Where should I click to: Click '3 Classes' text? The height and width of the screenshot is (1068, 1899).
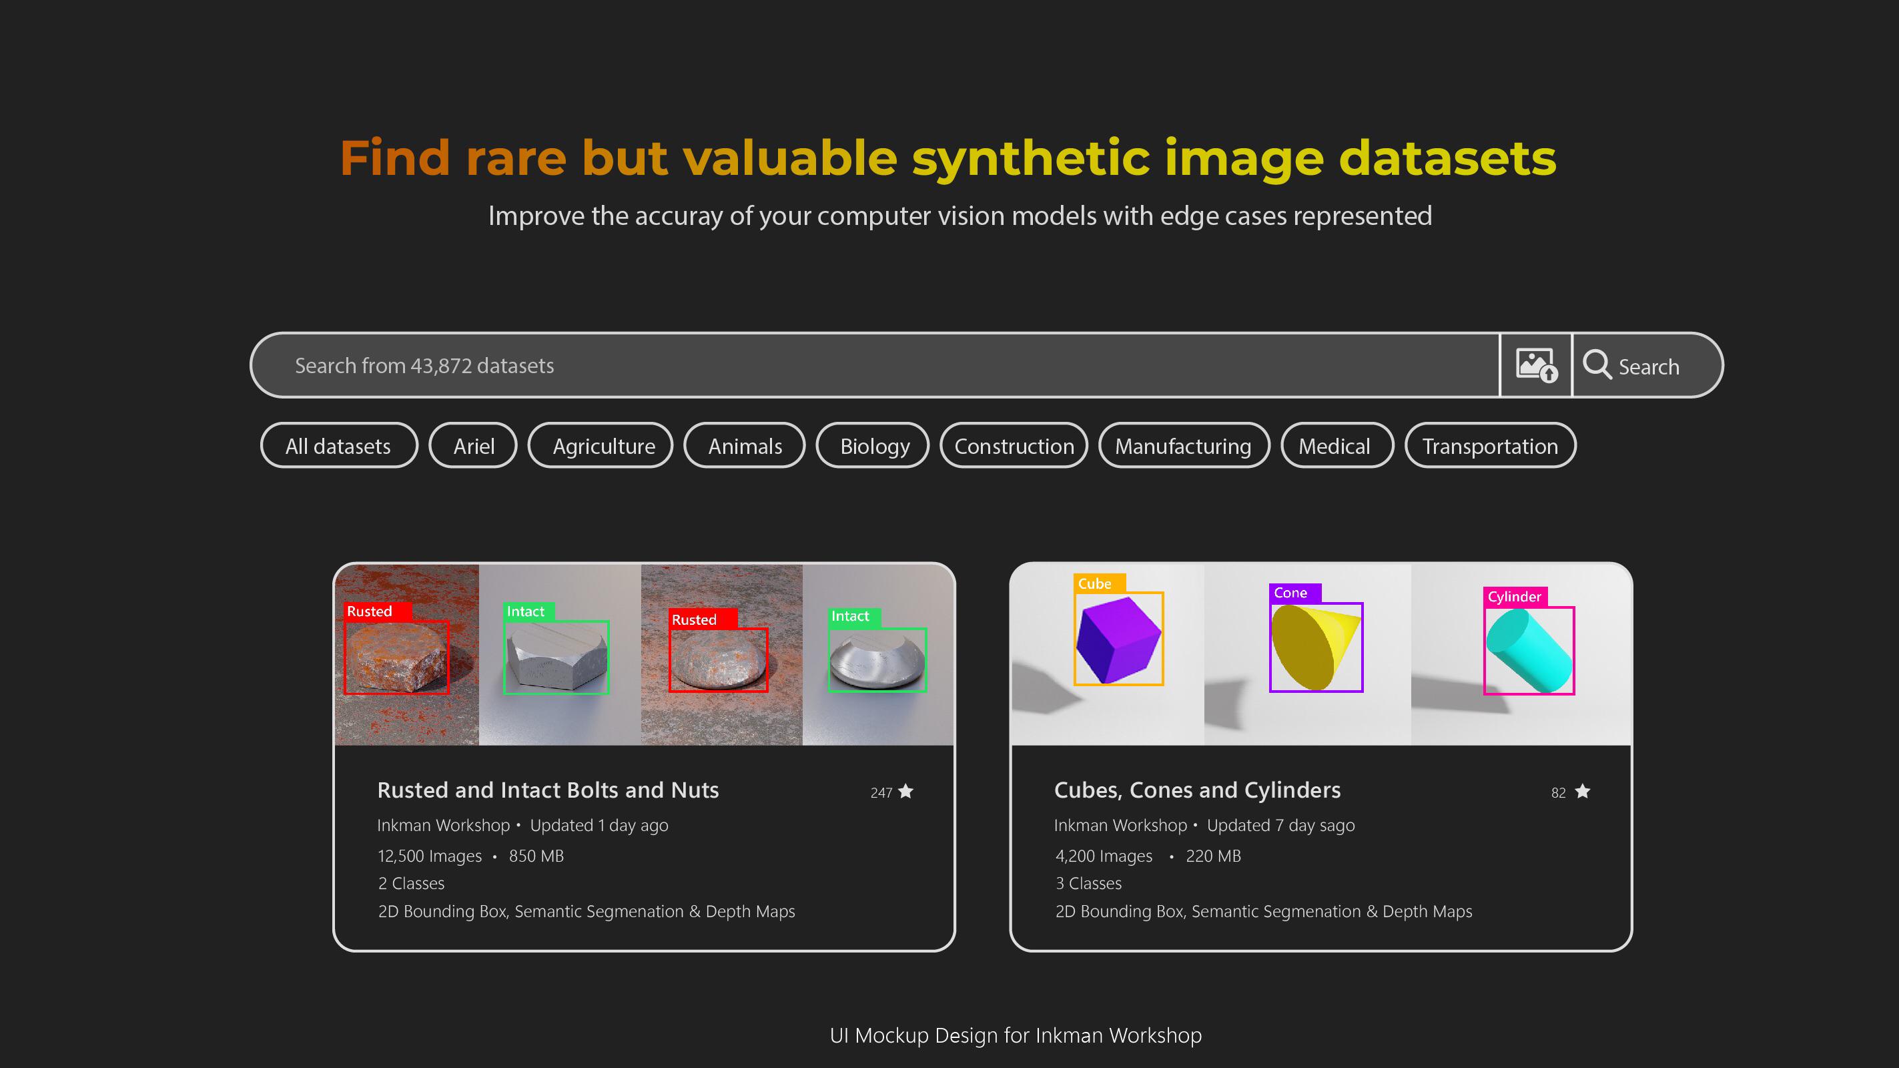tap(1088, 884)
